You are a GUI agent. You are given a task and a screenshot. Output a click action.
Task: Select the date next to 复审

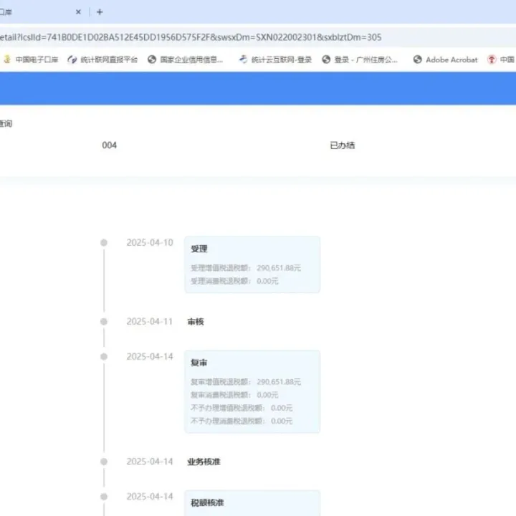point(150,356)
